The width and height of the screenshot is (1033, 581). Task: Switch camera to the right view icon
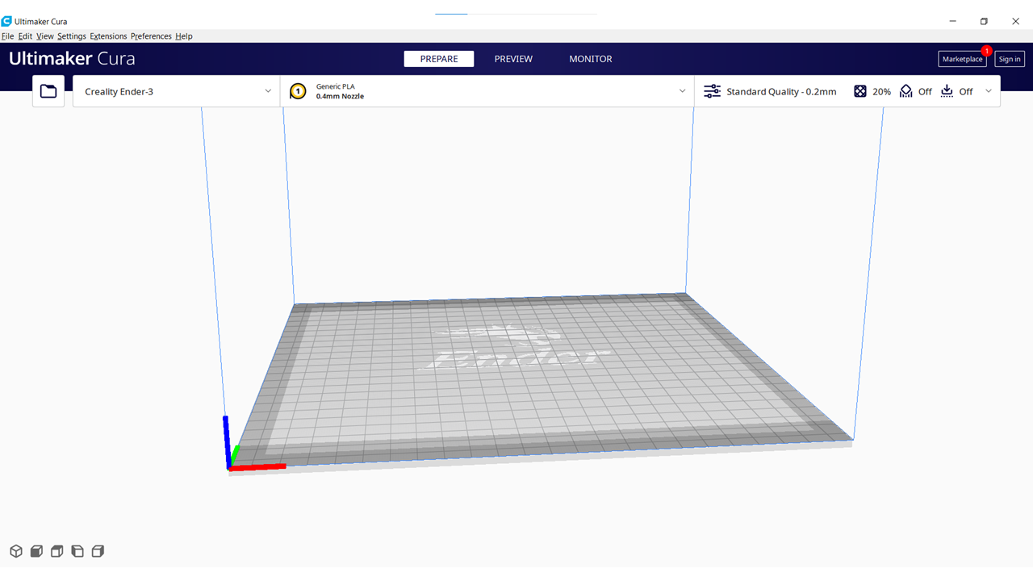tap(98, 551)
